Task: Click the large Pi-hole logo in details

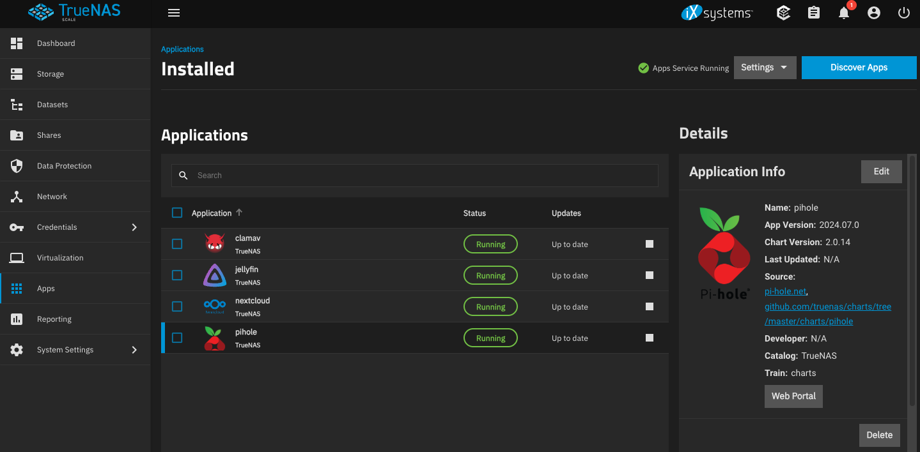Action: click(x=724, y=253)
